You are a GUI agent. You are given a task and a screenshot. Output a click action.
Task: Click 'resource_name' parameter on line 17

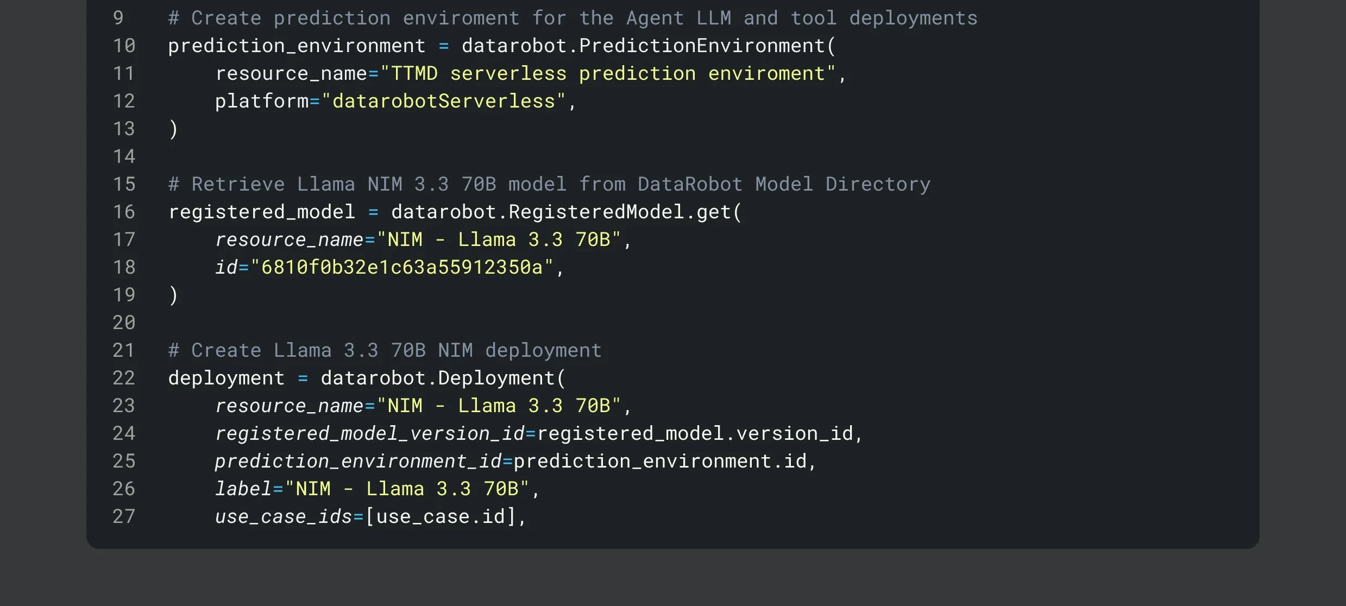tap(290, 240)
